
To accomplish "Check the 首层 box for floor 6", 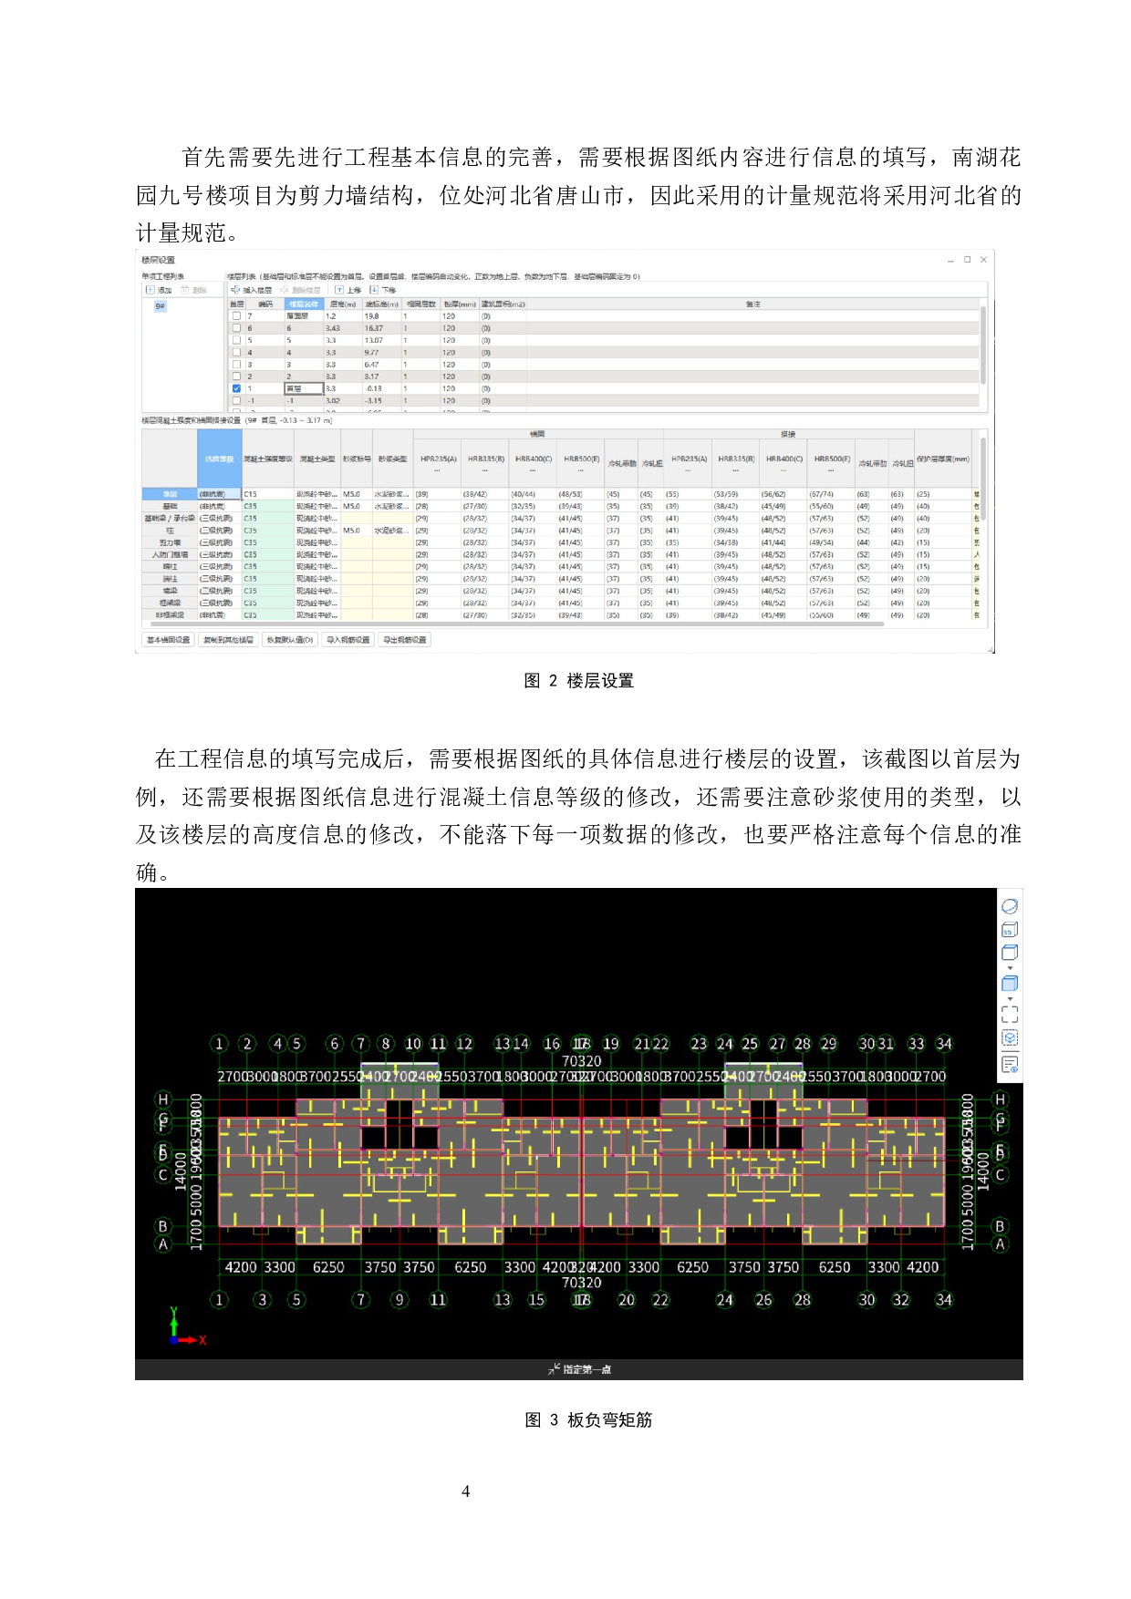I will pos(236,328).
